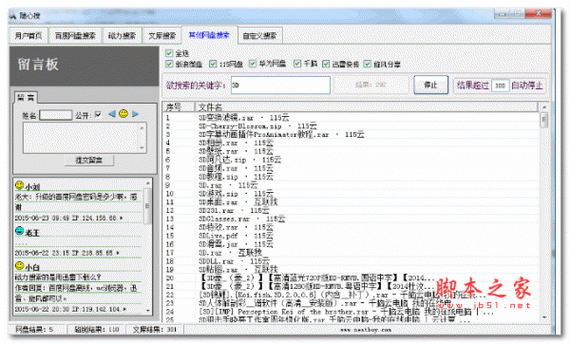Viewport: 570px width, 344px height.
Task: Click results list scrollbar up arrow
Action: 544,107
